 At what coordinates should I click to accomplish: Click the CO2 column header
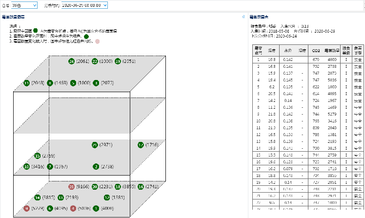pos(316,51)
